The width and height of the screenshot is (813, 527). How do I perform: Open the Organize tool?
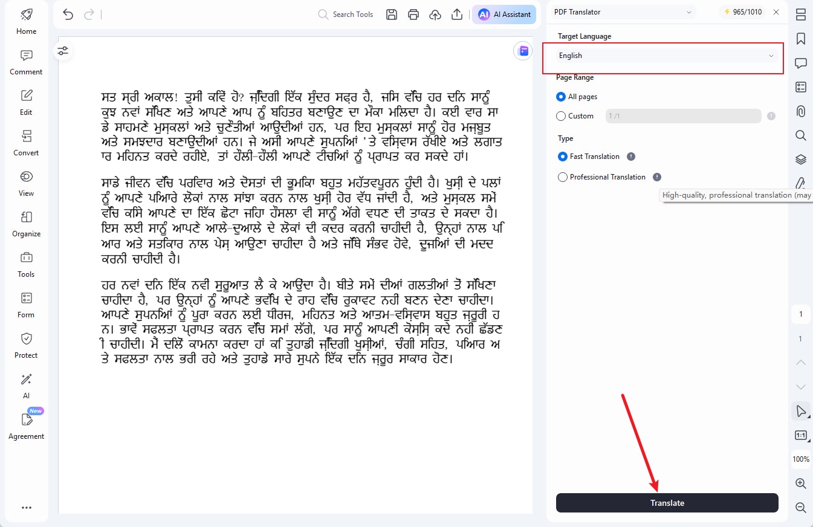[x=26, y=225]
